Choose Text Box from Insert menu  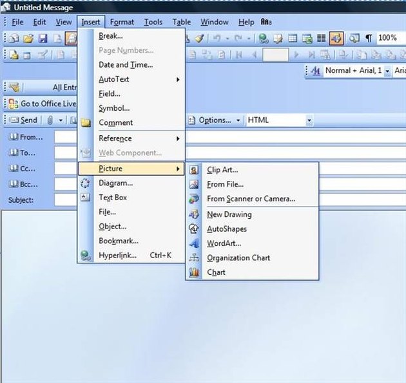[131, 198]
